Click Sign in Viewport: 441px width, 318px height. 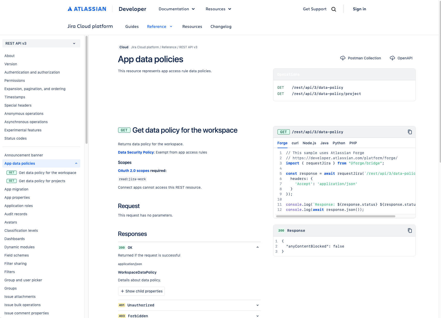(x=359, y=9)
